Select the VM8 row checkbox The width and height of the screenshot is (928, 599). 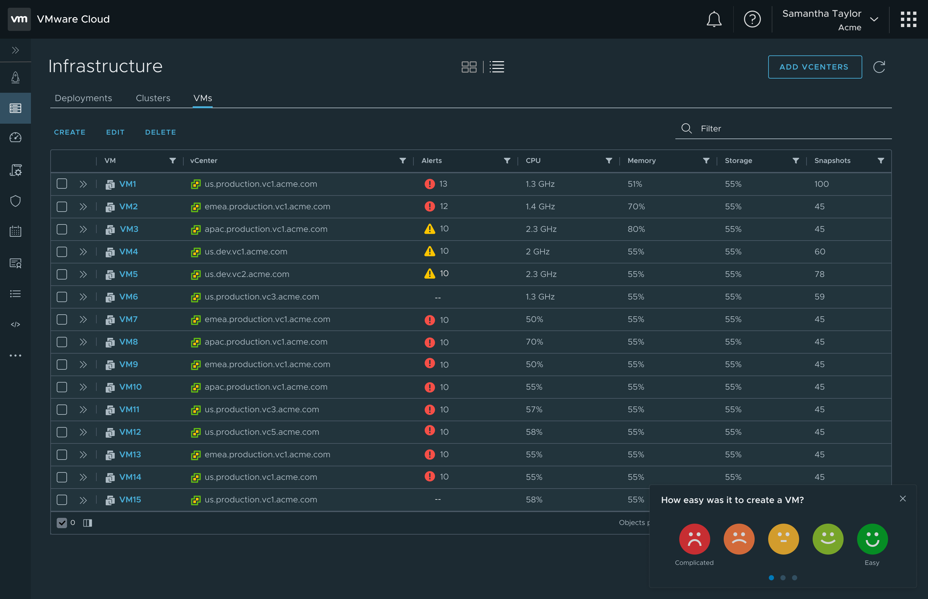click(x=62, y=341)
